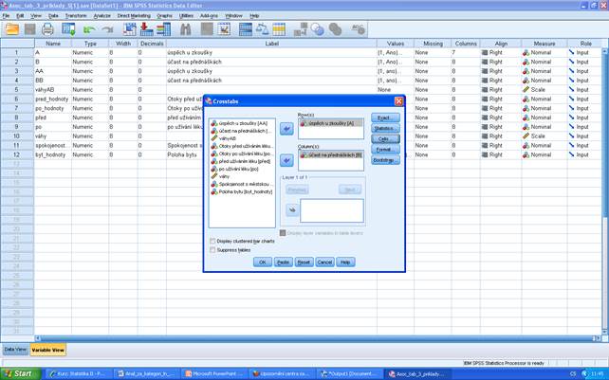Screen dimensions: 609x380
Task: Click the Select cases yellow grid icon
Action: [279, 29]
